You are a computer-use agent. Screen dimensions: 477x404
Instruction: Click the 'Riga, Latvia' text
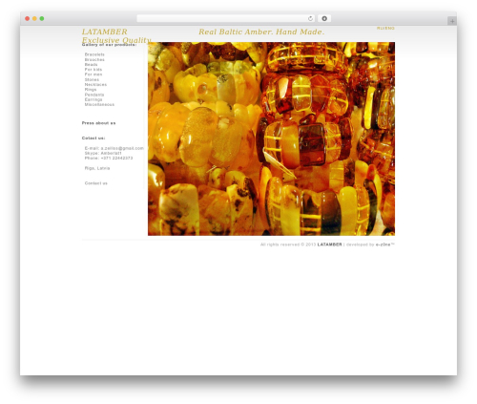[97, 168]
